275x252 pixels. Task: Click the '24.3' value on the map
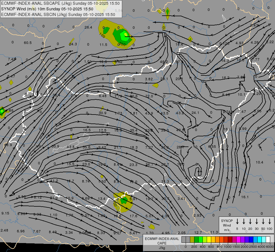(73, 44)
